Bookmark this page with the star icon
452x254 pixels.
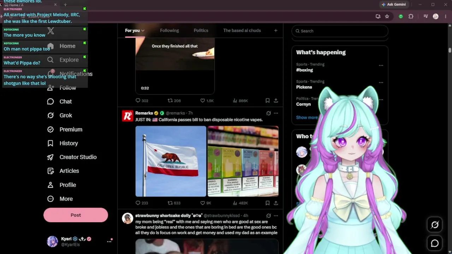(x=387, y=16)
